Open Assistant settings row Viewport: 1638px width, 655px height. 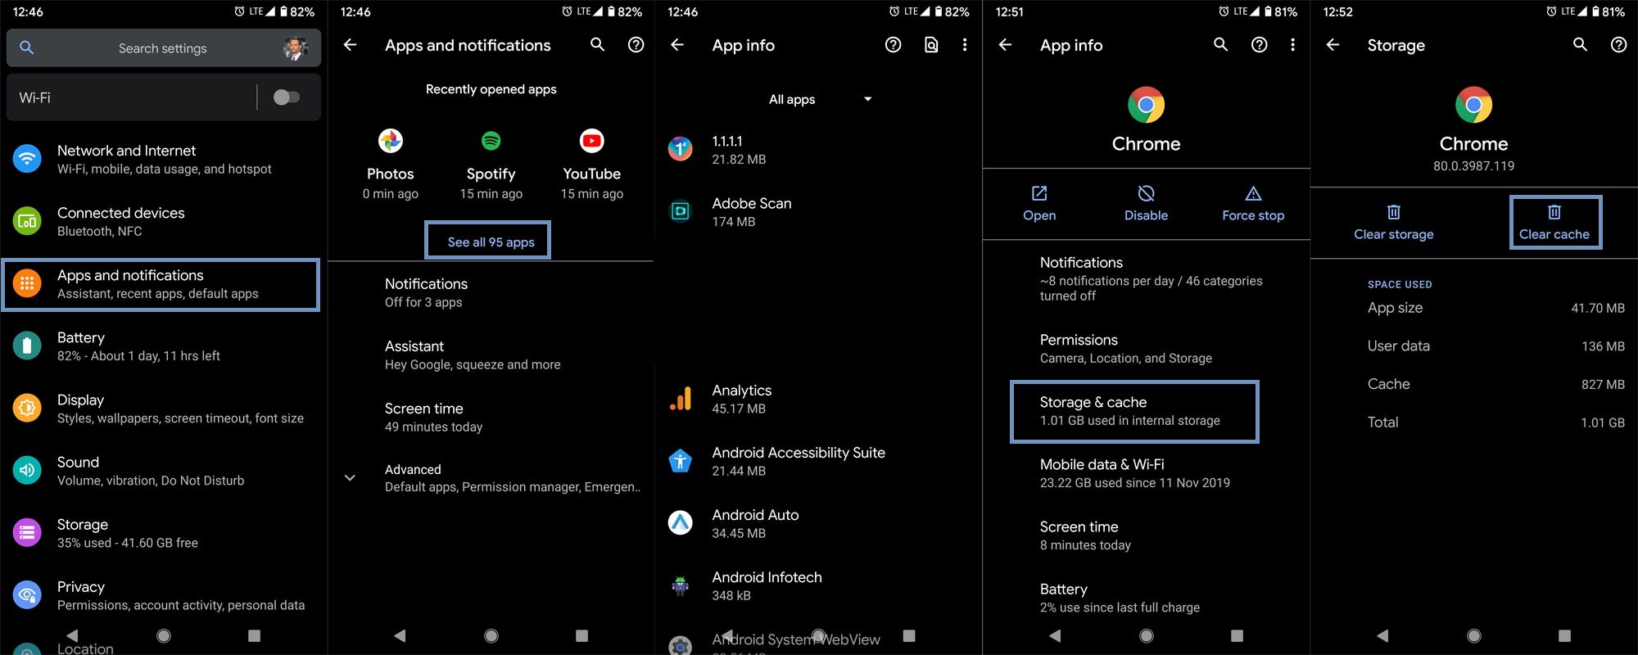pyautogui.click(x=491, y=355)
